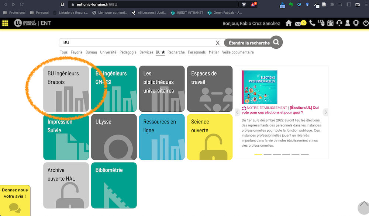
Task: Select the Favoris filter tab
Action: coord(77,52)
